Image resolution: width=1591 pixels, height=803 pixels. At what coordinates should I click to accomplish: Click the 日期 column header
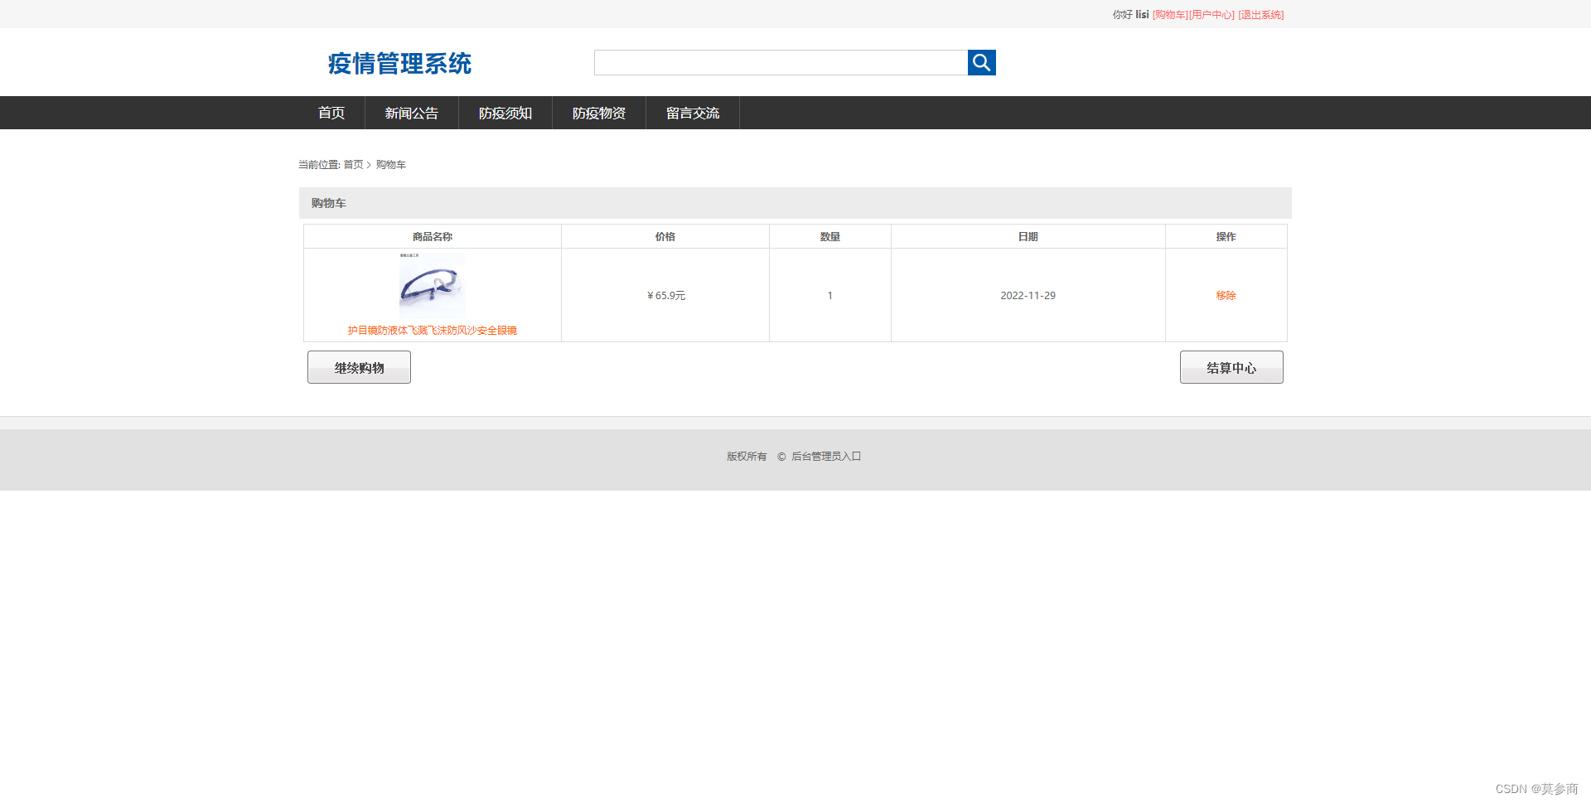pyautogui.click(x=1028, y=237)
